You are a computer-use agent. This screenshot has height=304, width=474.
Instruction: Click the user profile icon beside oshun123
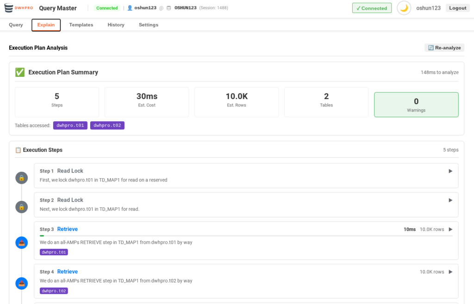(130, 8)
